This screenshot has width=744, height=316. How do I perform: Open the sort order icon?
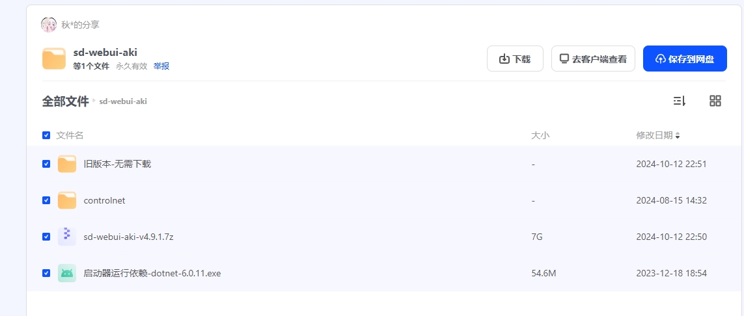point(680,101)
